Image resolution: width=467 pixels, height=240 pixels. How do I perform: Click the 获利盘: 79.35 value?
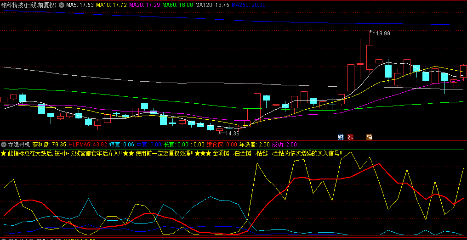pyautogui.click(x=49, y=145)
